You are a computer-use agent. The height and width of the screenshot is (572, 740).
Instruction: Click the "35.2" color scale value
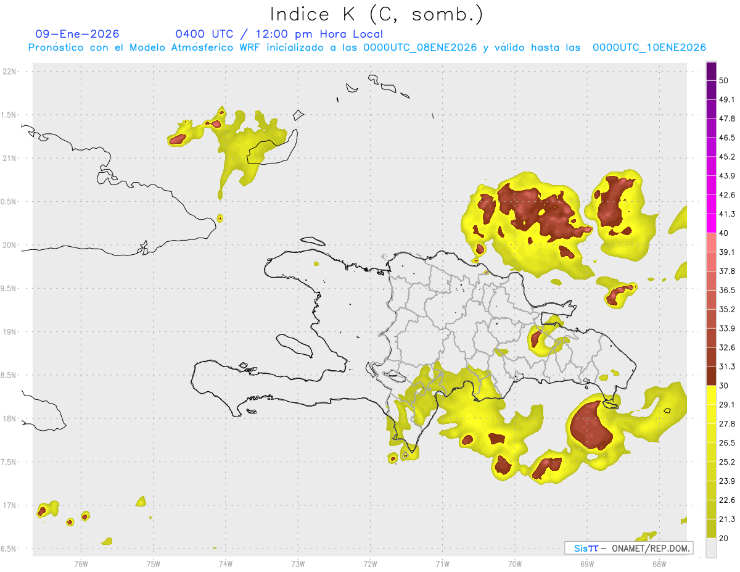(727, 309)
